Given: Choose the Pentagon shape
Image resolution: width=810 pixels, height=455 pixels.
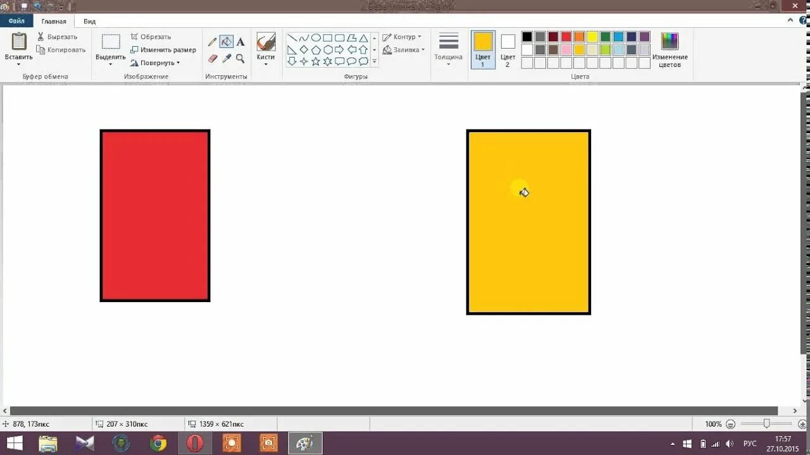Looking at the screenshot, I should pos(316,49).
